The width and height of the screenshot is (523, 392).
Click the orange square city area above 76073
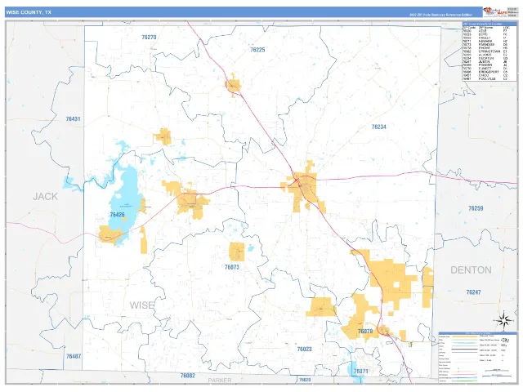pyautogui.click(x=237, y=252)
